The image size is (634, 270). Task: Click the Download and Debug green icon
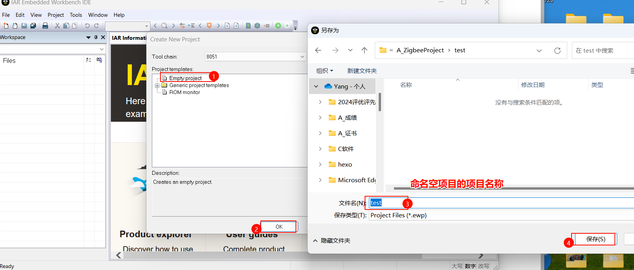click(x=278, y=26)
